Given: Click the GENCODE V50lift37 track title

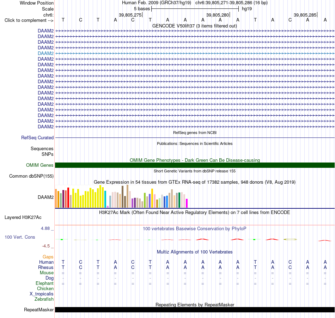Looking at the screenshot, I should click(x=194, y=26).
